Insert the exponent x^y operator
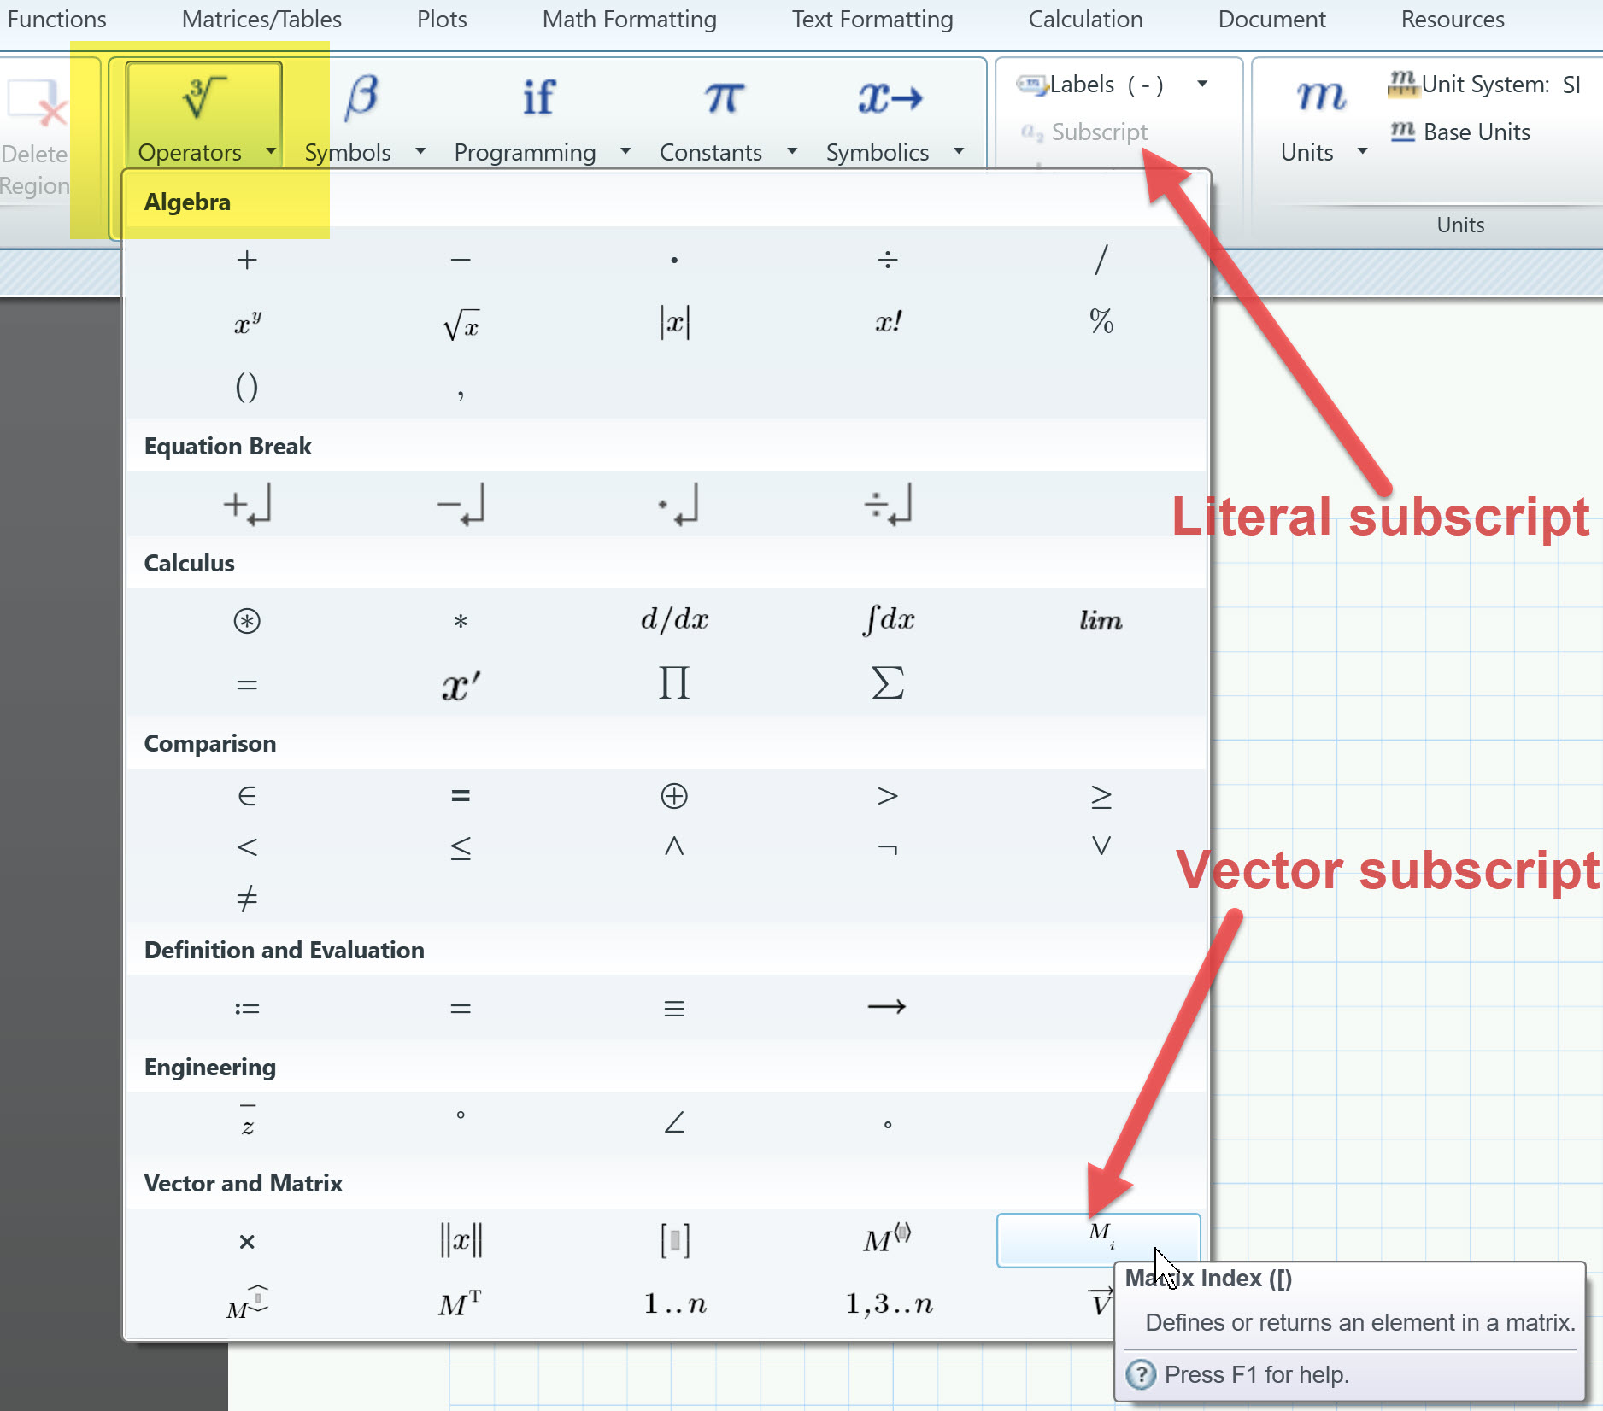 click(x=247, y=323)
